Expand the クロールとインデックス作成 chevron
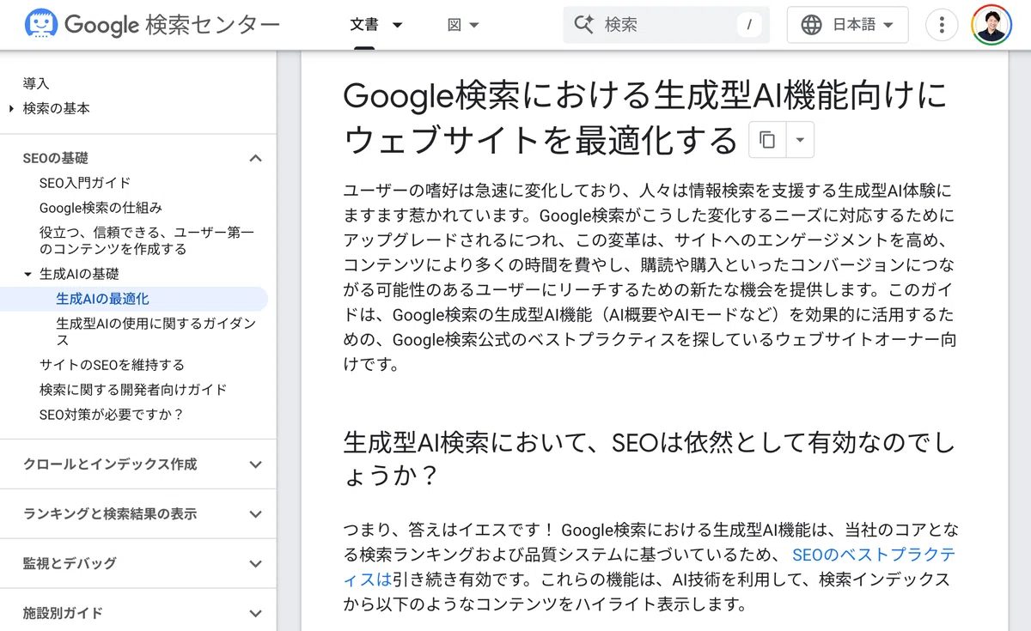 coord(255,464)
